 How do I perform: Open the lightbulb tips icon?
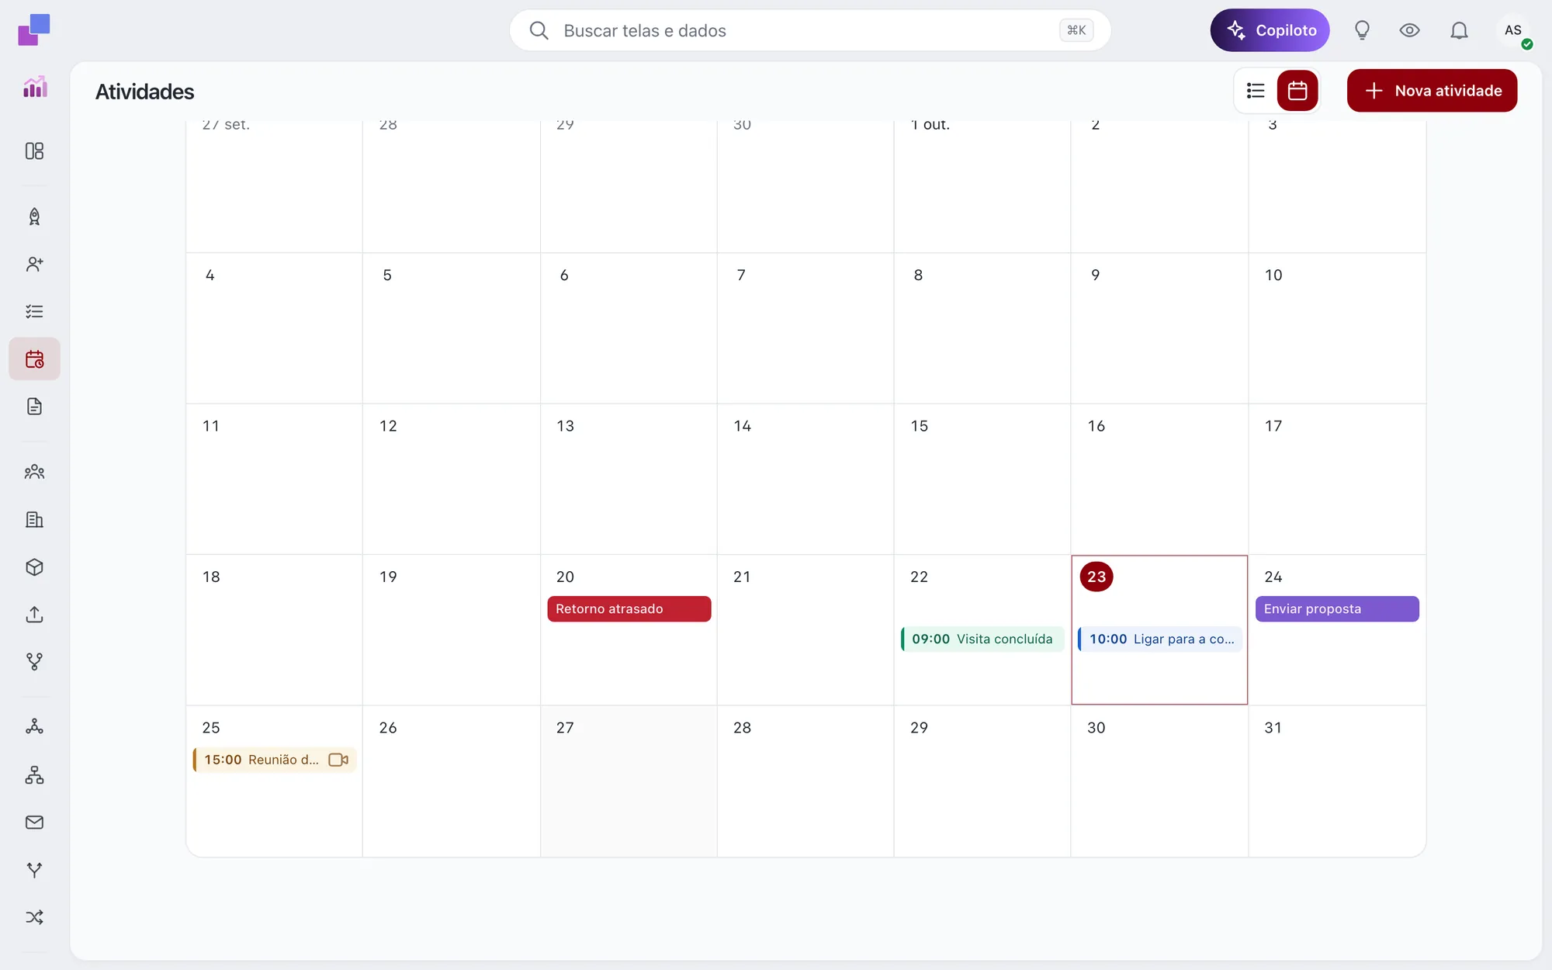pos(1362,30)
